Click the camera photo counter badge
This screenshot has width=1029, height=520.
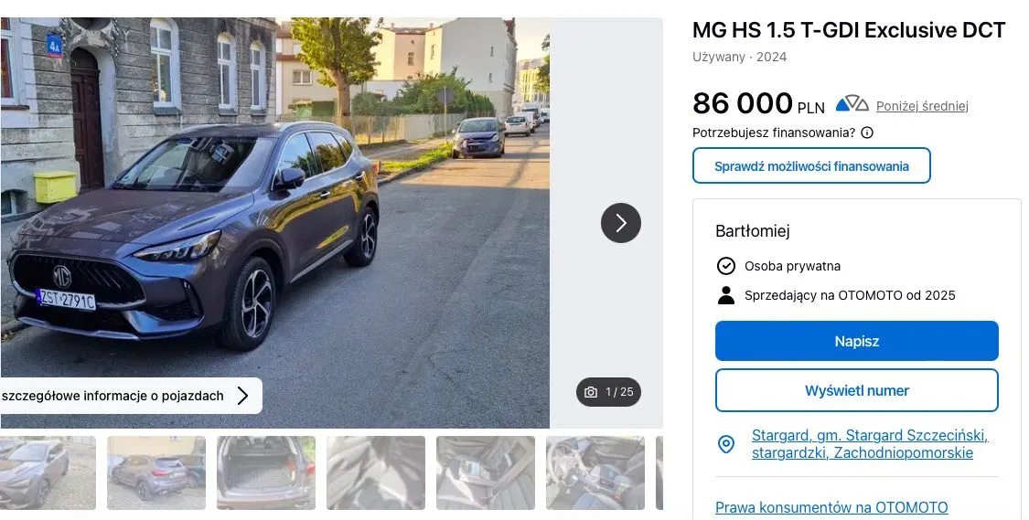[609, 392]
